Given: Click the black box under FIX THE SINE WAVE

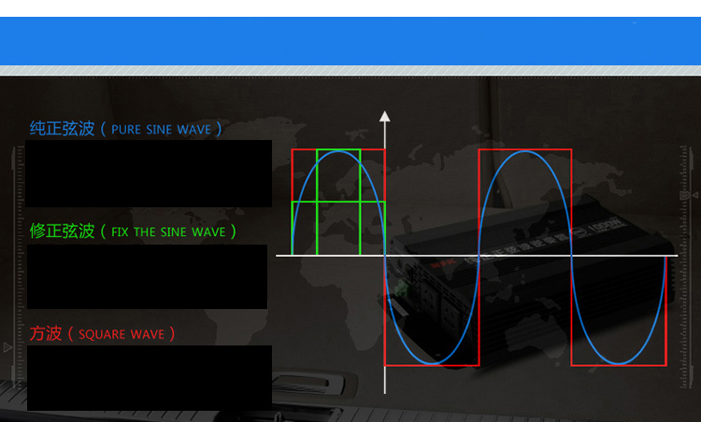Looking at the screenshot, I should [x=147, y=276].
